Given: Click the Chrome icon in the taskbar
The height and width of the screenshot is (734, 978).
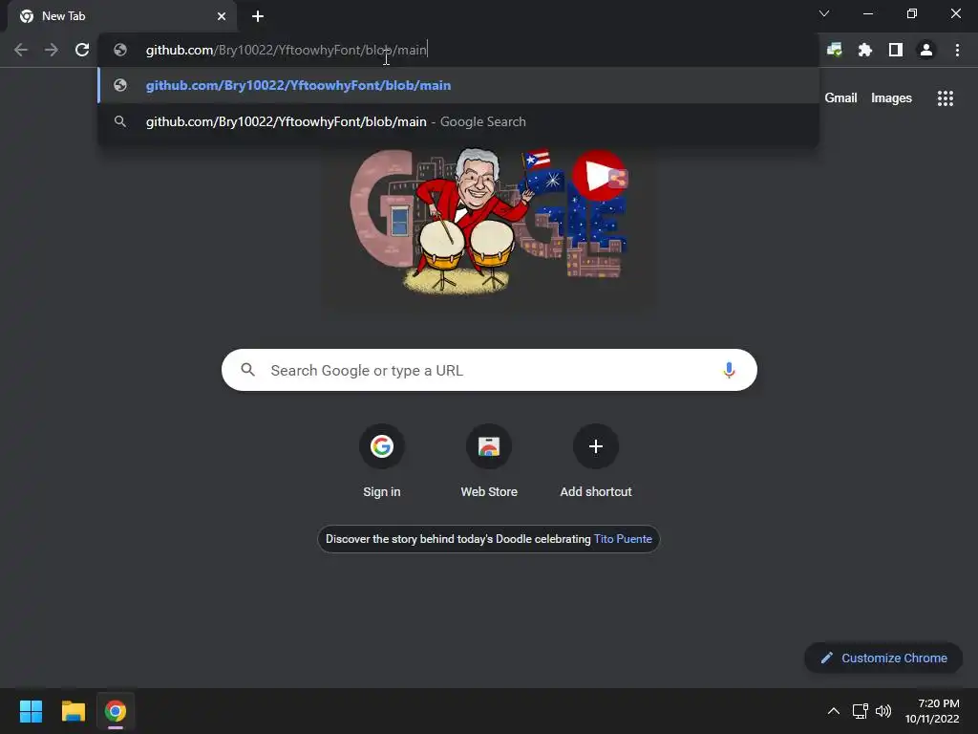Looking at the screenshot, I should click(x=116, y=711).
